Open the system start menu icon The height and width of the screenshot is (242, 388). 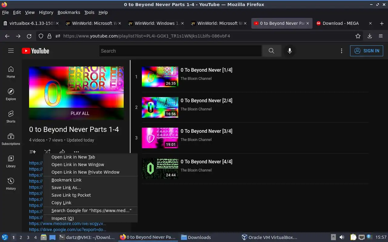point(5,237)
